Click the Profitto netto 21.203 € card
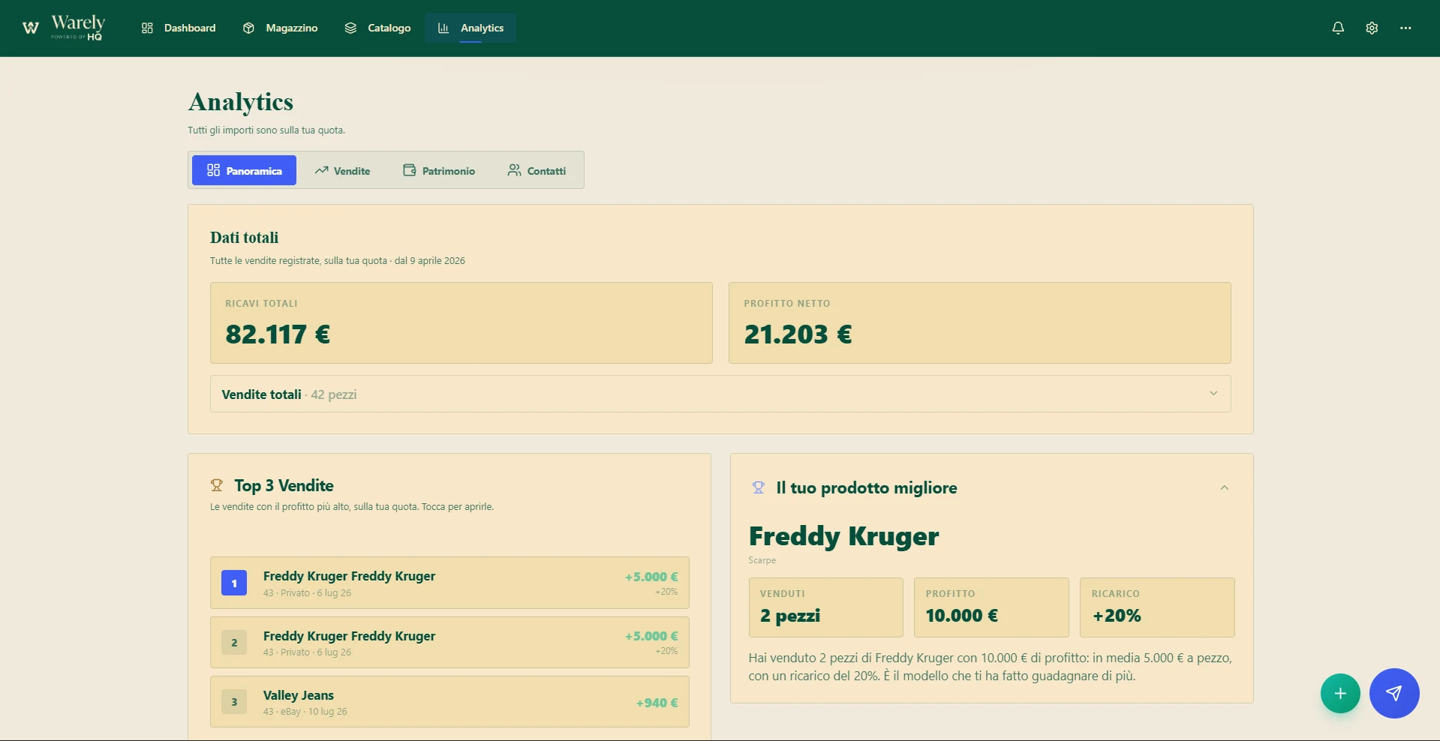The height and width of the screenshot is (741, 1440). tap(980, 323)
